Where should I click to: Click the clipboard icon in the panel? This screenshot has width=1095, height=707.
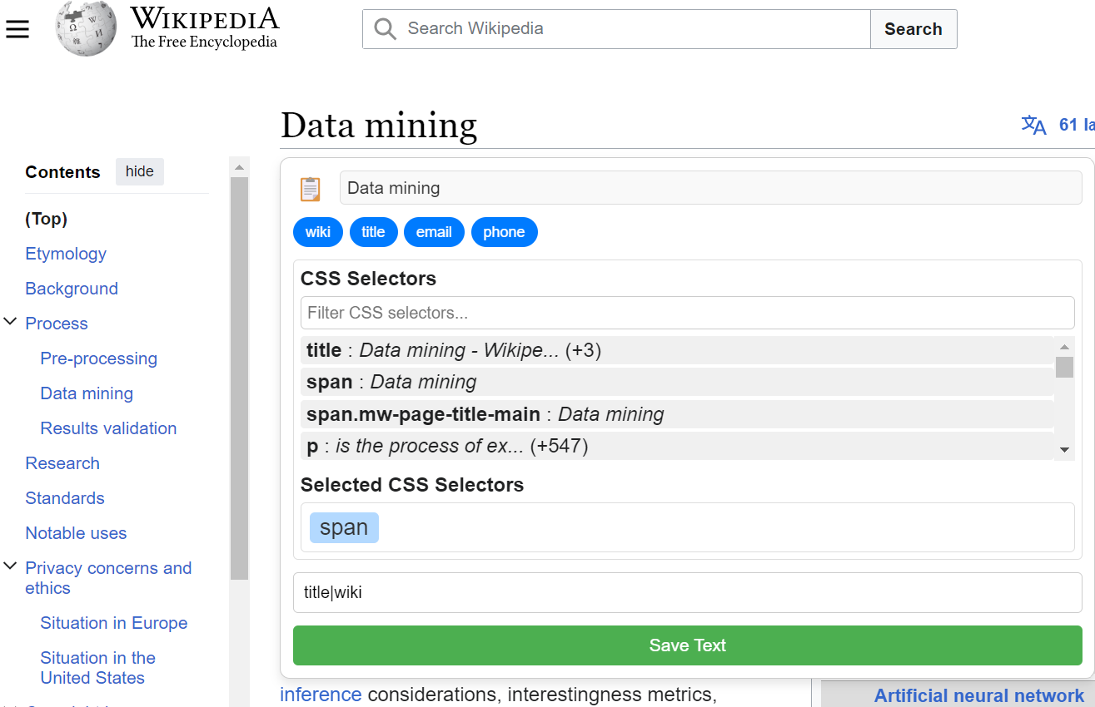pos(310,189)
